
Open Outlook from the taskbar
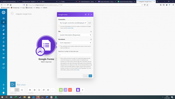point(33,97)
